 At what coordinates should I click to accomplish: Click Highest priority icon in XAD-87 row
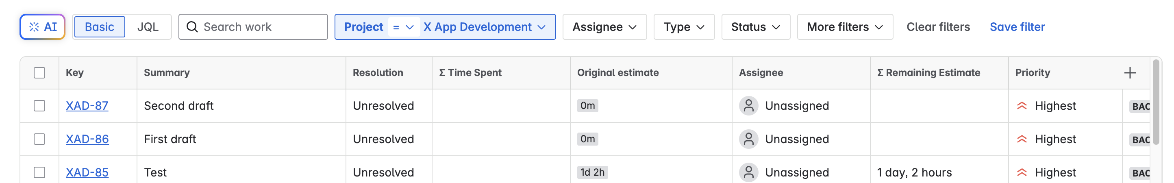1022,106
